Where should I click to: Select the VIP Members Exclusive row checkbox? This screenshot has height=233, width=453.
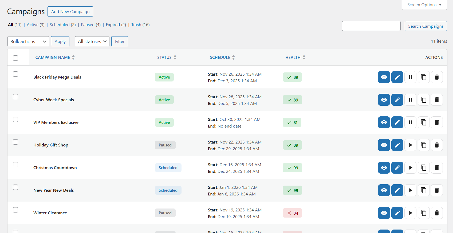15,119
